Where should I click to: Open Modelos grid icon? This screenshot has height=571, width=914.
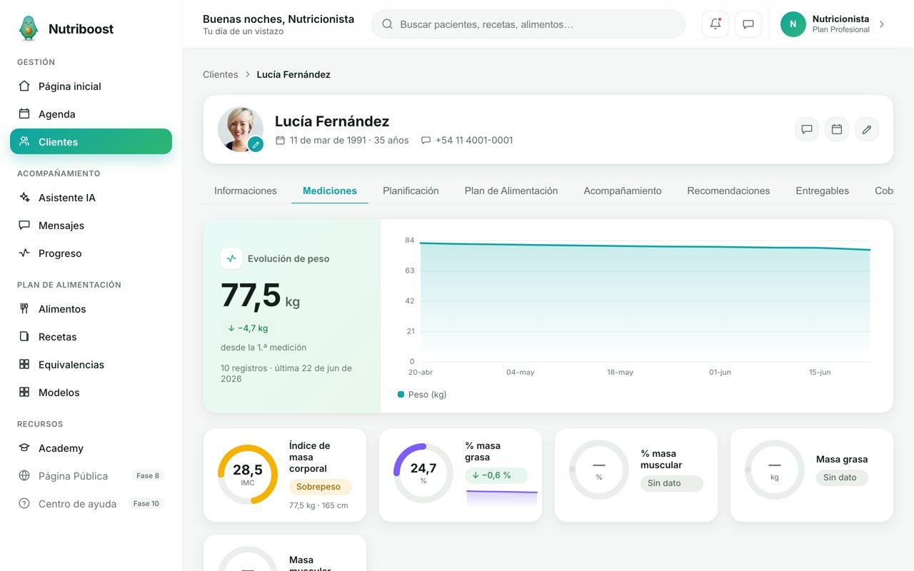coord(24,393)
